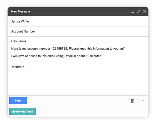Place cursor on 'I will revoke acces' line

click(x=57, y=56)
